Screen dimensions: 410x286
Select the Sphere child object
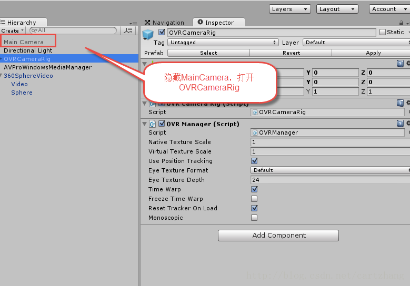22,93
